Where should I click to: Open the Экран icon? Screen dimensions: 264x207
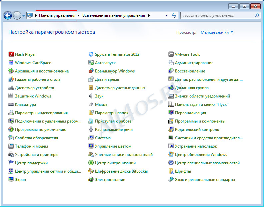tap(11, 180)
